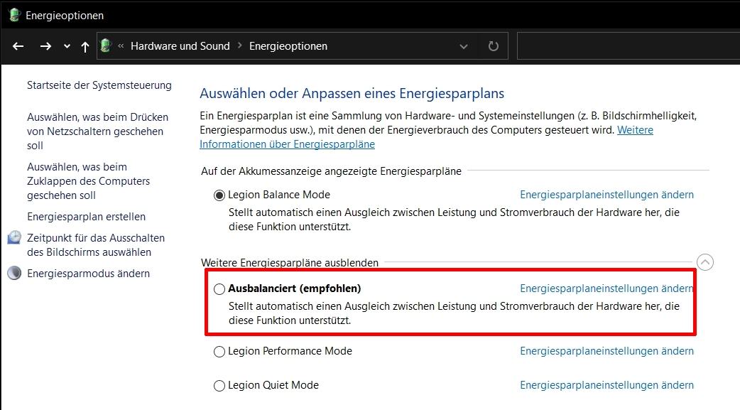
Task: Go up one folder level arrow
Action: [x=85, y=46]
